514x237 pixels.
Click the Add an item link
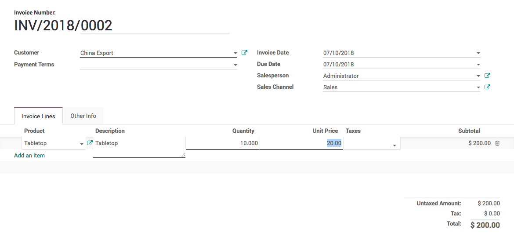(x=29, y=155)
